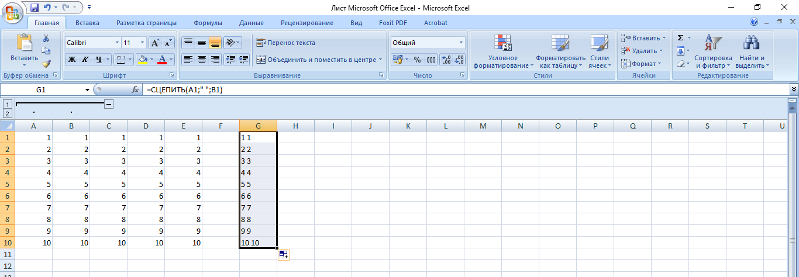Click Объединить и поместить в центре

click(319, 59)
